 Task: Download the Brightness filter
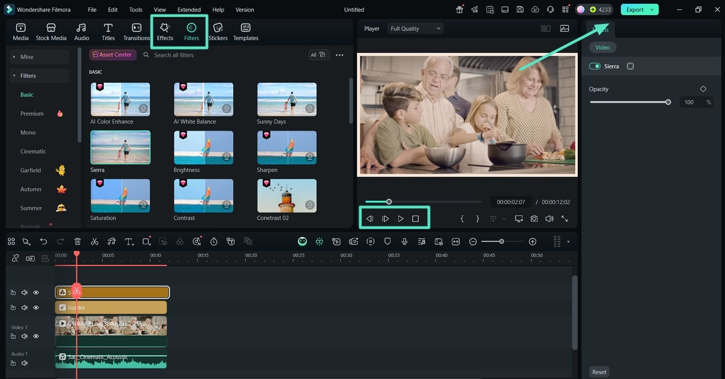[226, 157]
